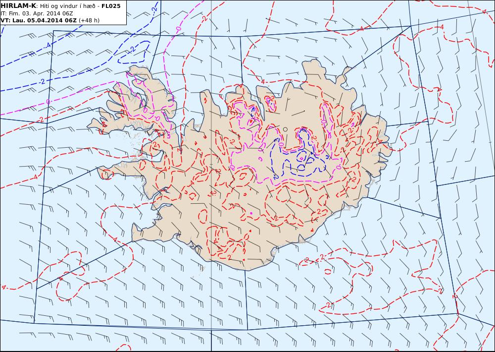Image resolution: width=495 pixels, height=352 pixels.
Task: Click the 'VT: Lau. 05.04.2014 06Z' valid time
Action: (x=39, y=20)
